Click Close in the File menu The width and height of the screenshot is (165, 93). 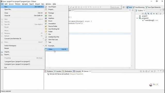[23, 13]
